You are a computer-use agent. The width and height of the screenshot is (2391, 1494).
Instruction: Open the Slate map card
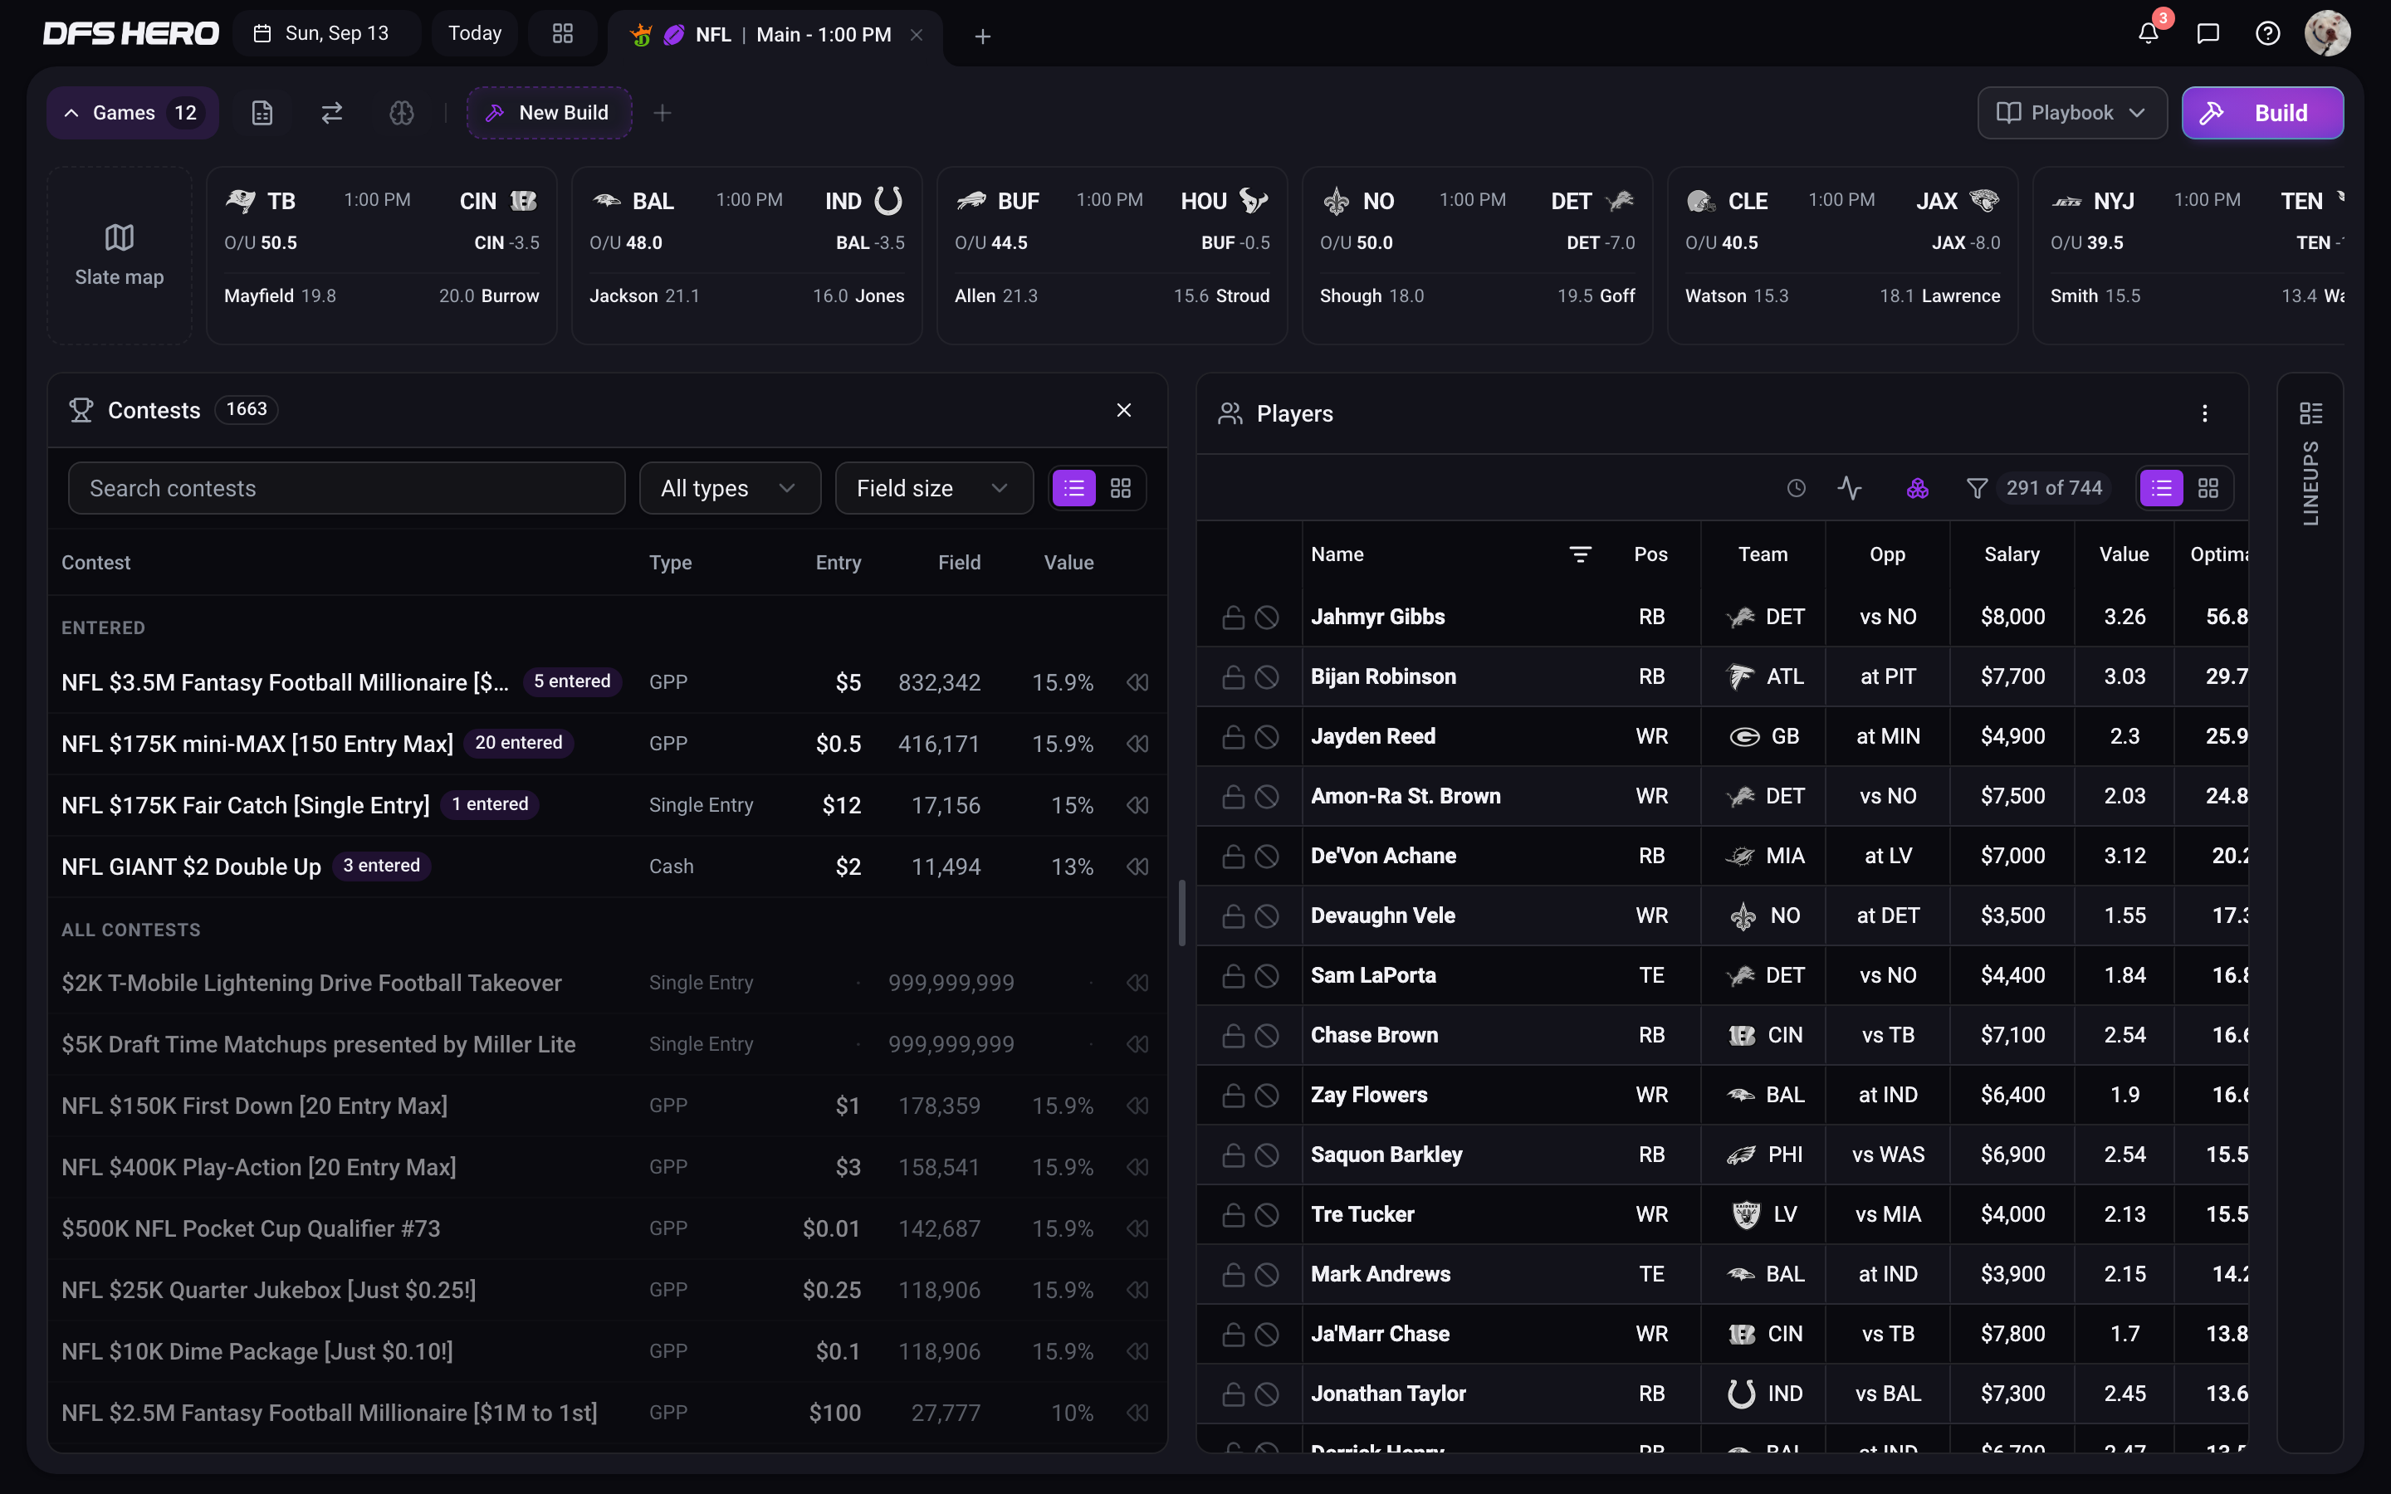click(120, 256)
